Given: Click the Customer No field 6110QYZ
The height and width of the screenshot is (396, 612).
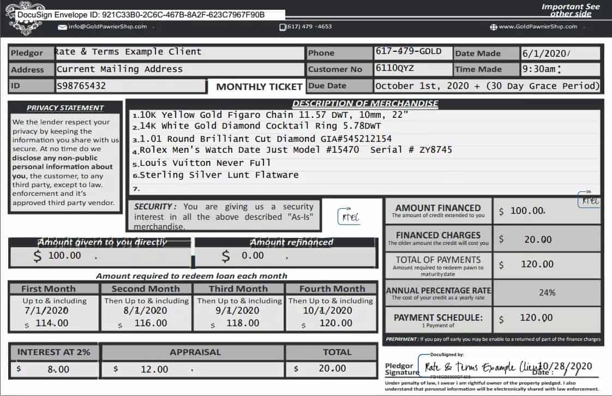Looking at the screenshot, I should 412,69.
